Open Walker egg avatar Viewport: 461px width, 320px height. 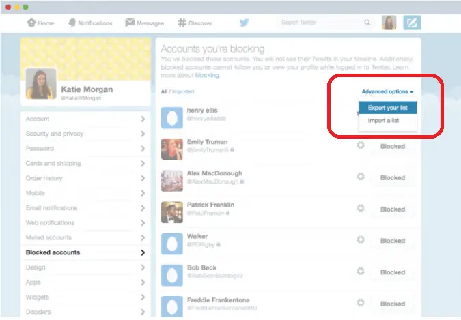[172, 244]
